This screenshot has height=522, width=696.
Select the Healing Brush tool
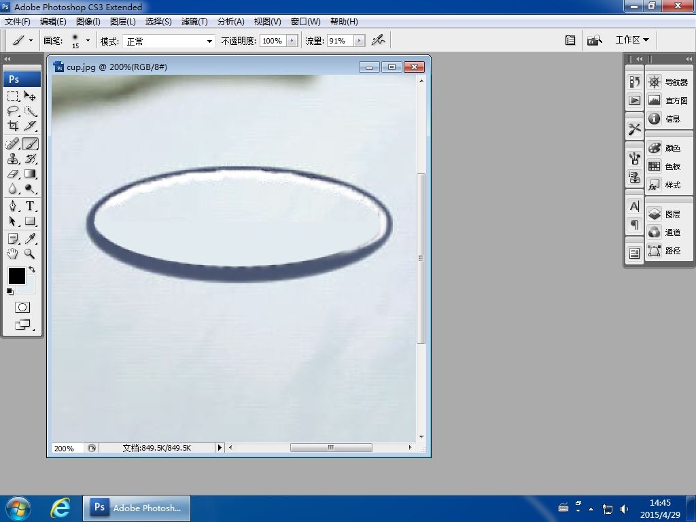13,144
